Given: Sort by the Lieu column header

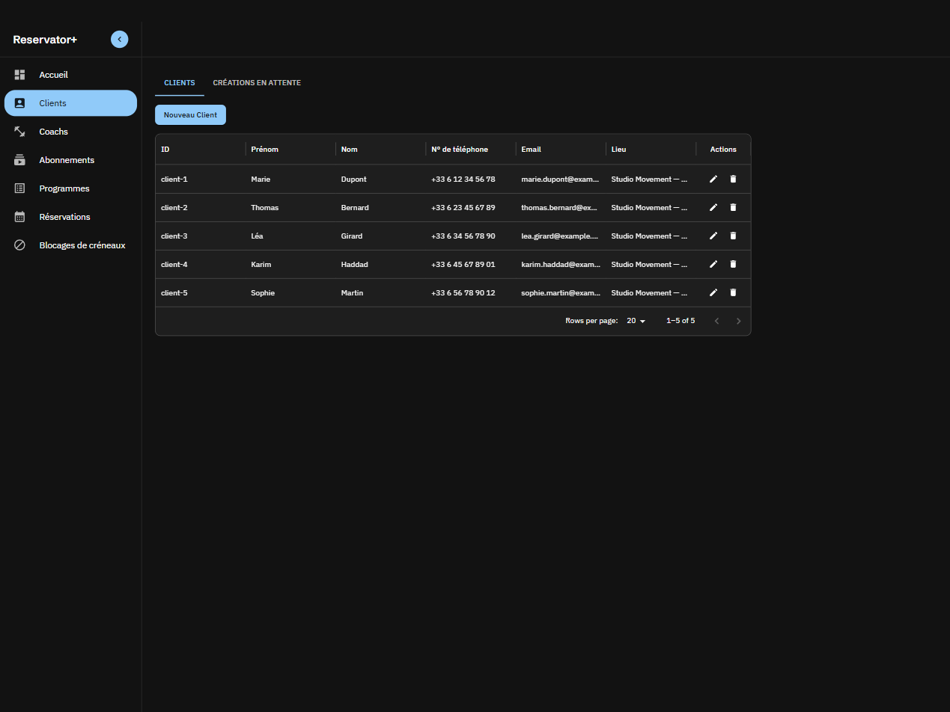Looking at the screenshot, I should pyautogui.click(x=651, y=150).
